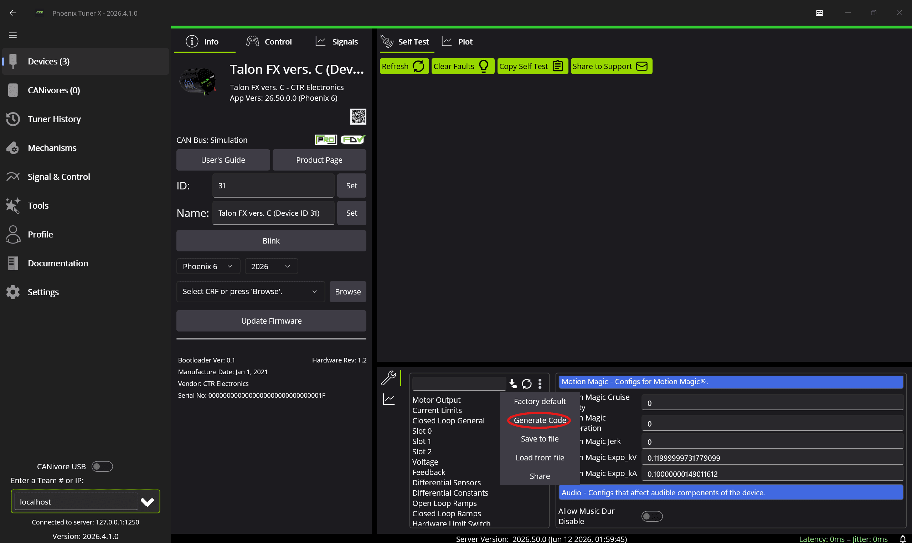This screenshot has height=543, width=912.
Task: Open the device QR code icon
Action: coord(358,117)
